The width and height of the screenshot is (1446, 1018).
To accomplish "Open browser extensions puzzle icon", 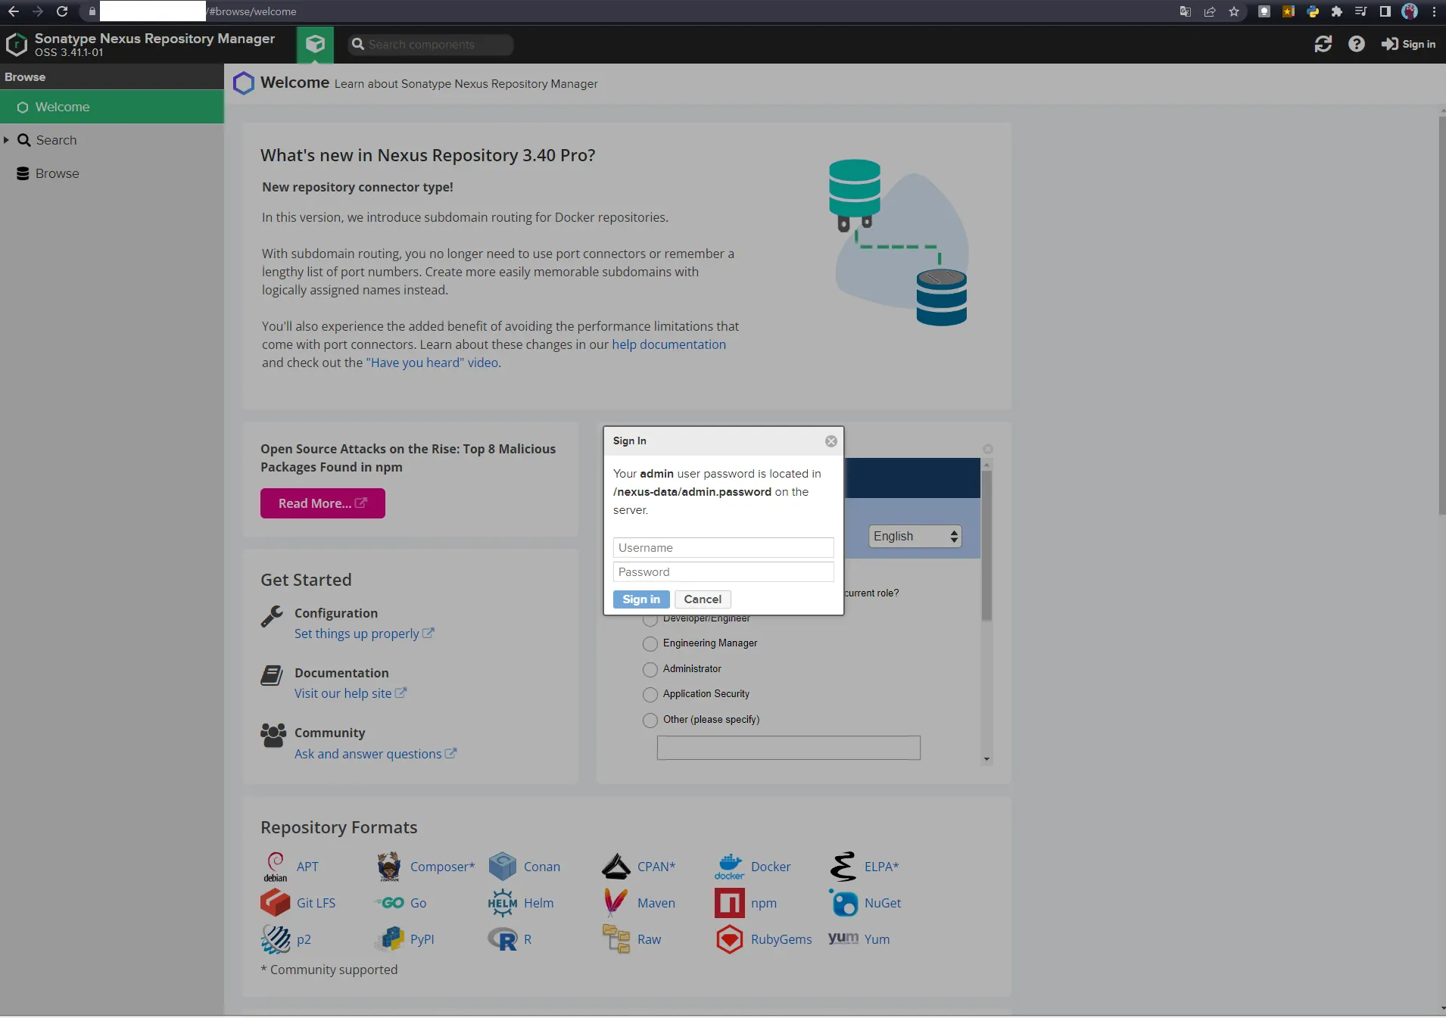I will [x=1337, y=11].
